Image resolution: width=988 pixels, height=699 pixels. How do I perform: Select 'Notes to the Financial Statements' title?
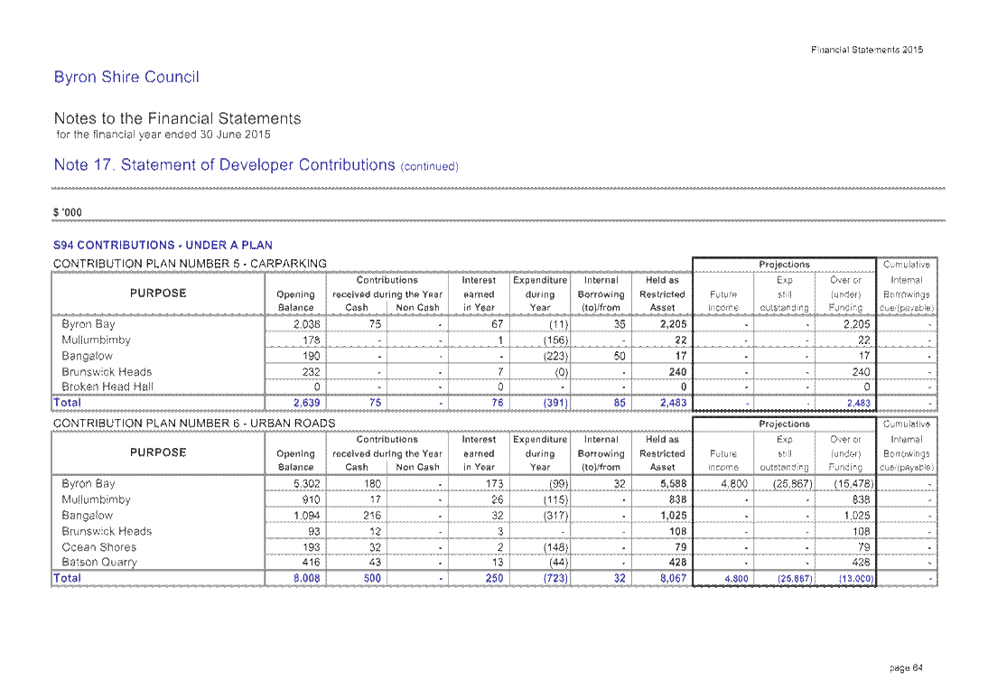click(x=178, y=118)
